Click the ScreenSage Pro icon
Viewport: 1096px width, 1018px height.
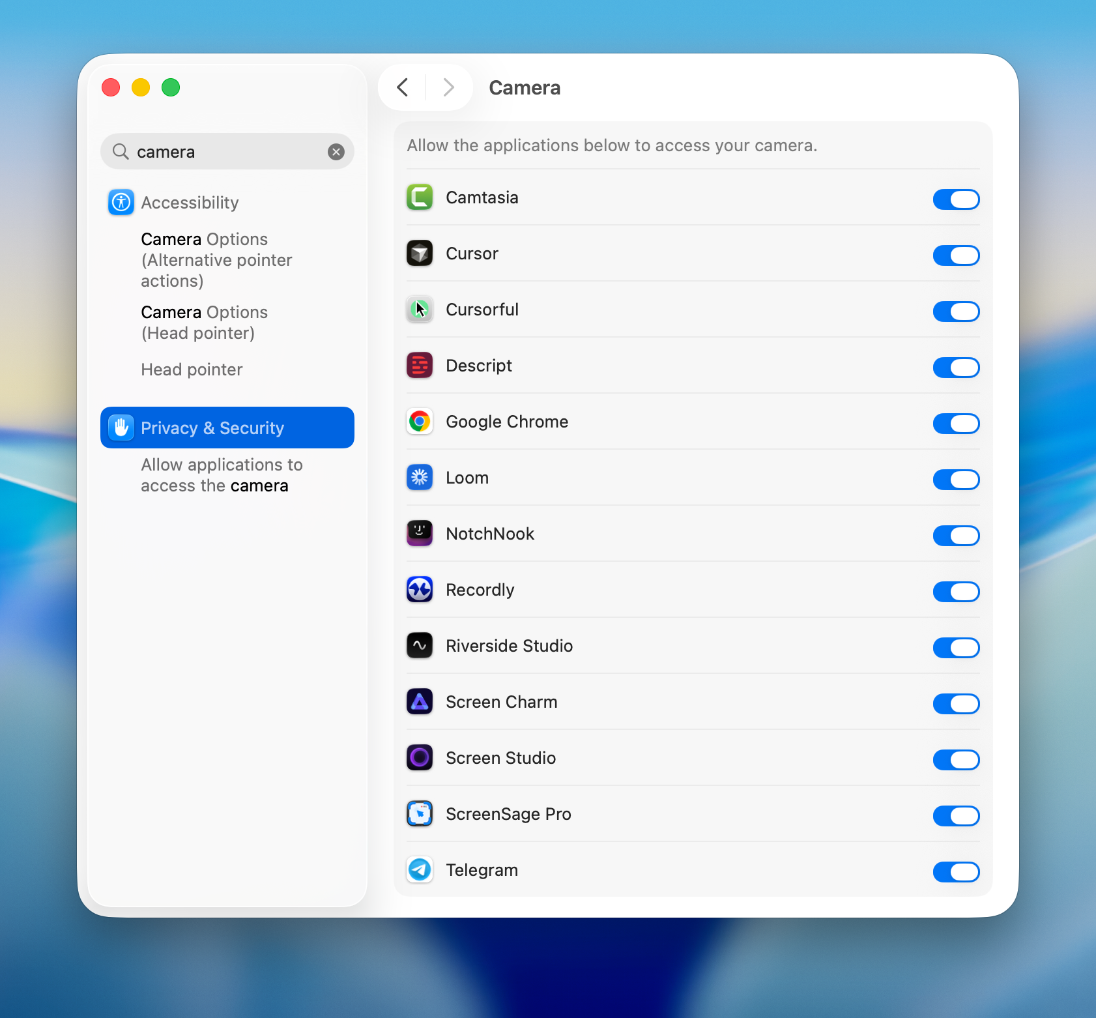click(x=420, y=814)
